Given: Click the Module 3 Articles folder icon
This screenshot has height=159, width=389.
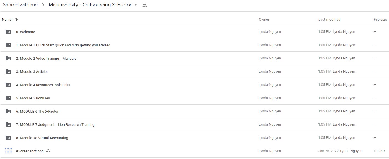Looking at the screenshot, I should click(9, 71).
